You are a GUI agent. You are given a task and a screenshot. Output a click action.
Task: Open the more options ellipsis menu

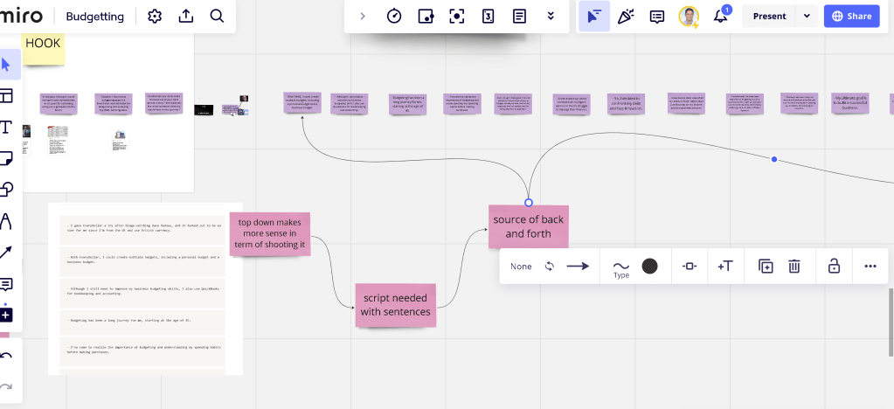pyautogui.click(x=870, y=267)
